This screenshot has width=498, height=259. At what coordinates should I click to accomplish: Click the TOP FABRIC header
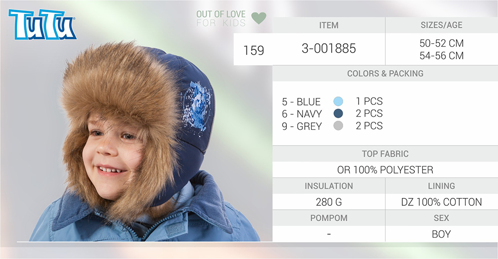[385, 154]
